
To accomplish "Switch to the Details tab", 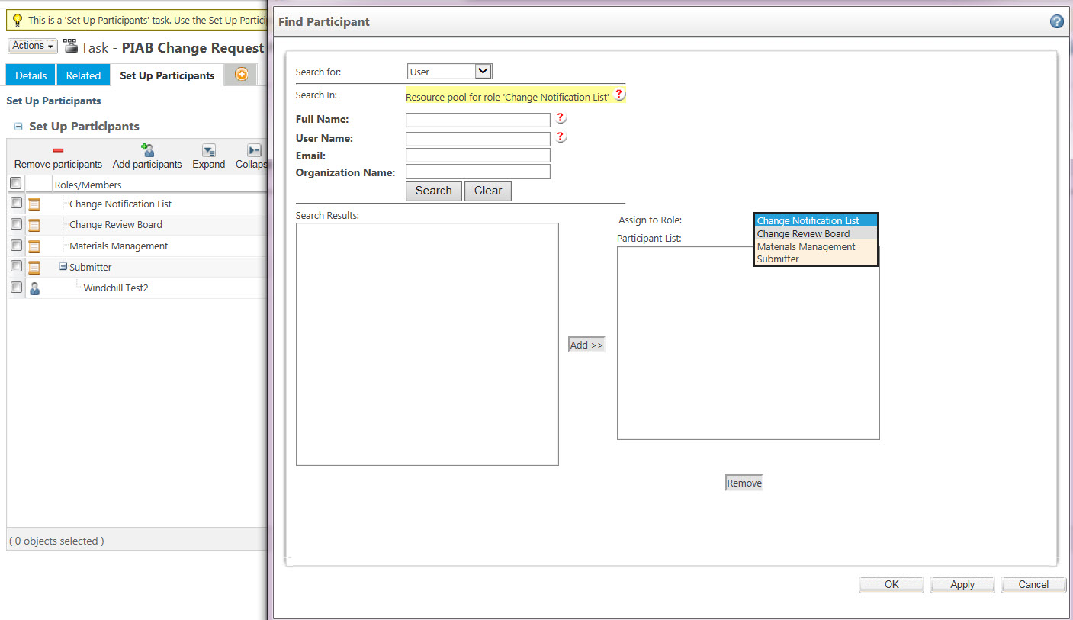I will [x=31, y=75].
